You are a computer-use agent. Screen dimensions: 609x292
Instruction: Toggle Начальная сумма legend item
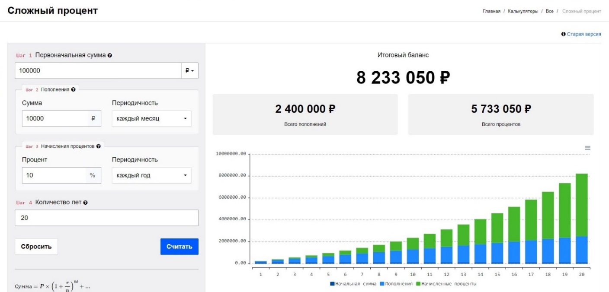point(353,284)
